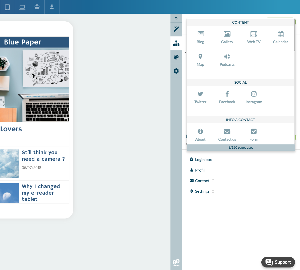Open the magic wand sidebar tab
300x270 pixels.
(x=176, y=29)
